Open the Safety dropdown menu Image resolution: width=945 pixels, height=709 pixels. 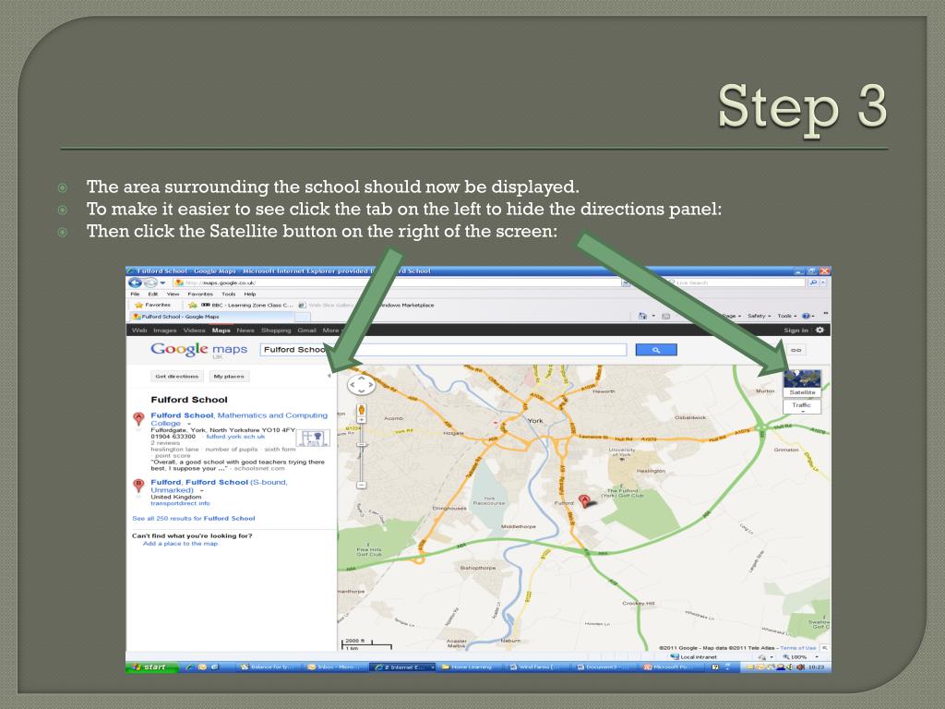point(760,316)
